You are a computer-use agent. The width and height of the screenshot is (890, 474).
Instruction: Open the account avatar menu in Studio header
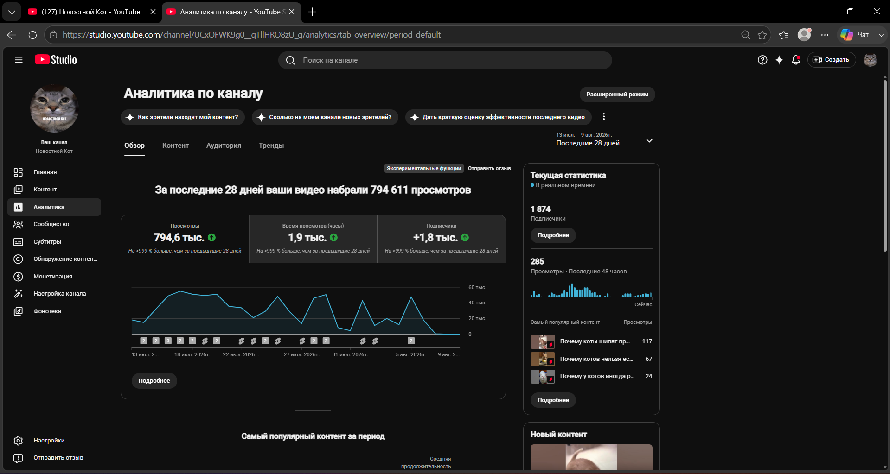(x=870, y=60)
